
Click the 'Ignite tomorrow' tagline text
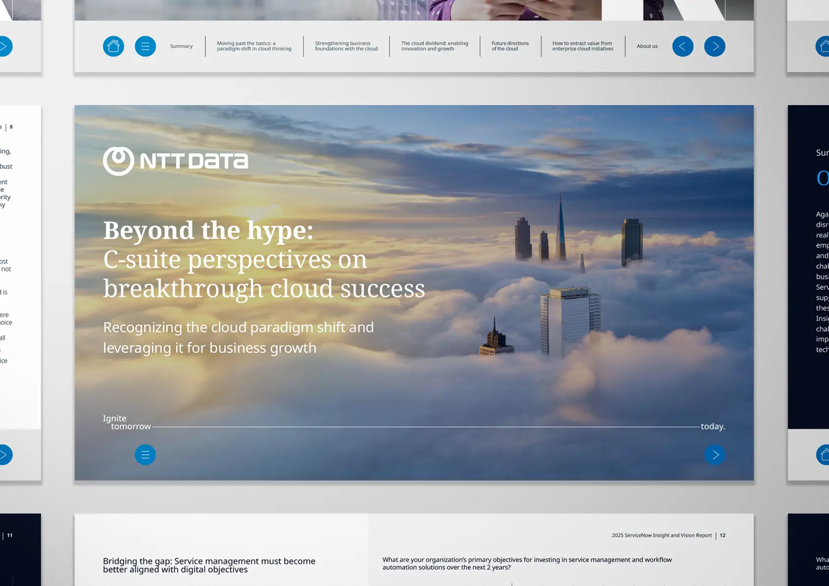click(127, 422)
